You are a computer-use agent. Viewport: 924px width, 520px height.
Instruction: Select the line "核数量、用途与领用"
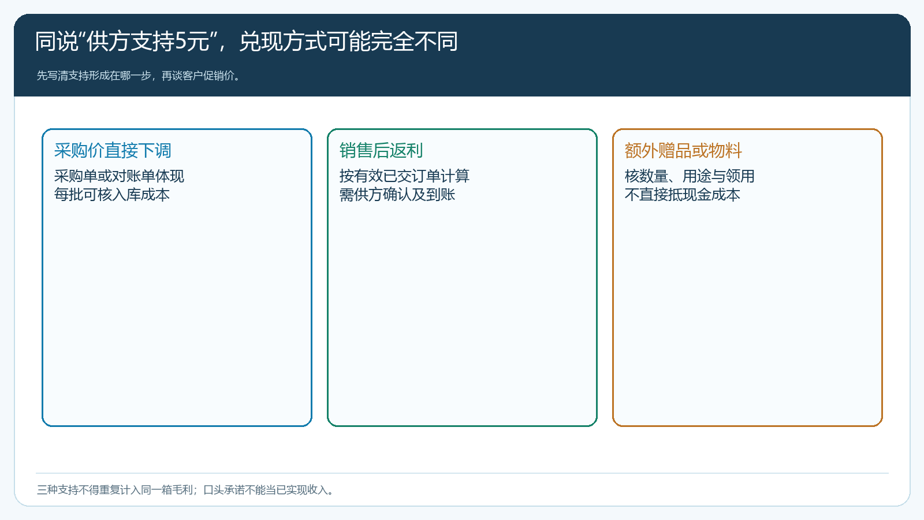[690, 176]
